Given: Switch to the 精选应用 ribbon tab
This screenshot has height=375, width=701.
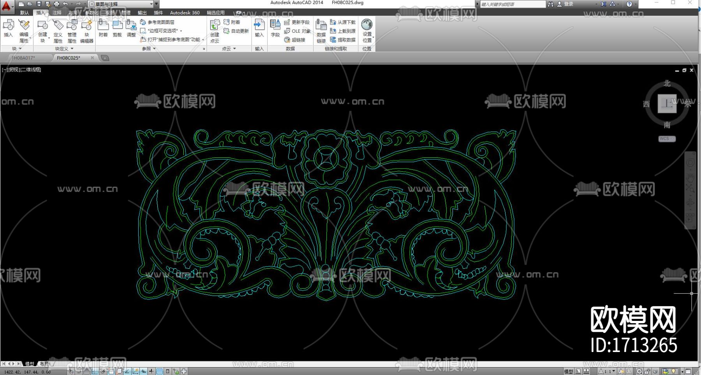Looking at the screenshot, I should click(x=215, y=13).
